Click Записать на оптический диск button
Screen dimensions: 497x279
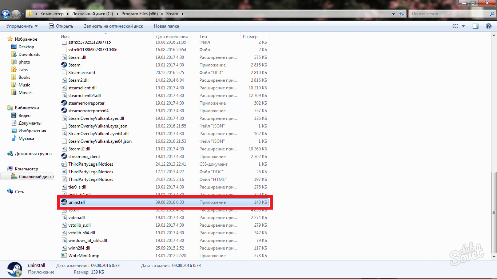[114, 26]
